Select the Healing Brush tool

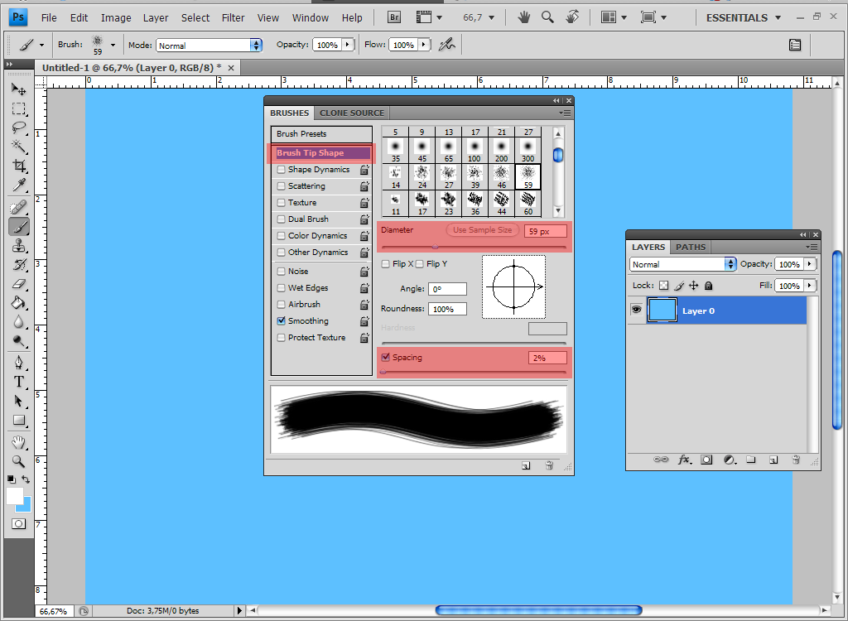click(19, 207)
